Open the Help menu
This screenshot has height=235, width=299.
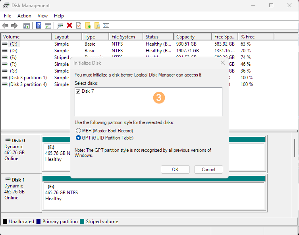pos(59,16)
